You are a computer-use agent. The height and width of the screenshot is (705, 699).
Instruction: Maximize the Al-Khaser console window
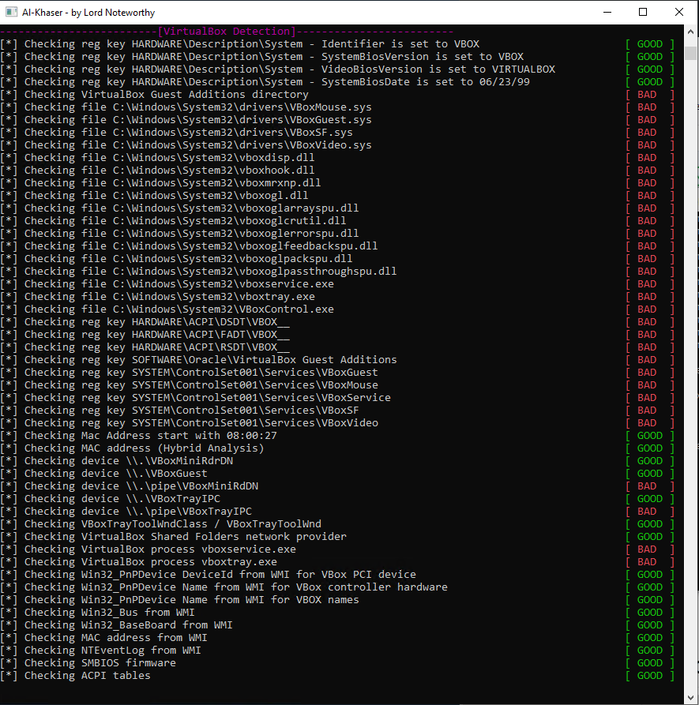click(643, 12)
